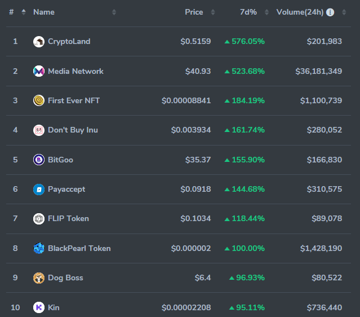Open the First Ever NFT coin page
360x317 pixels.
(x=74, y=100)
